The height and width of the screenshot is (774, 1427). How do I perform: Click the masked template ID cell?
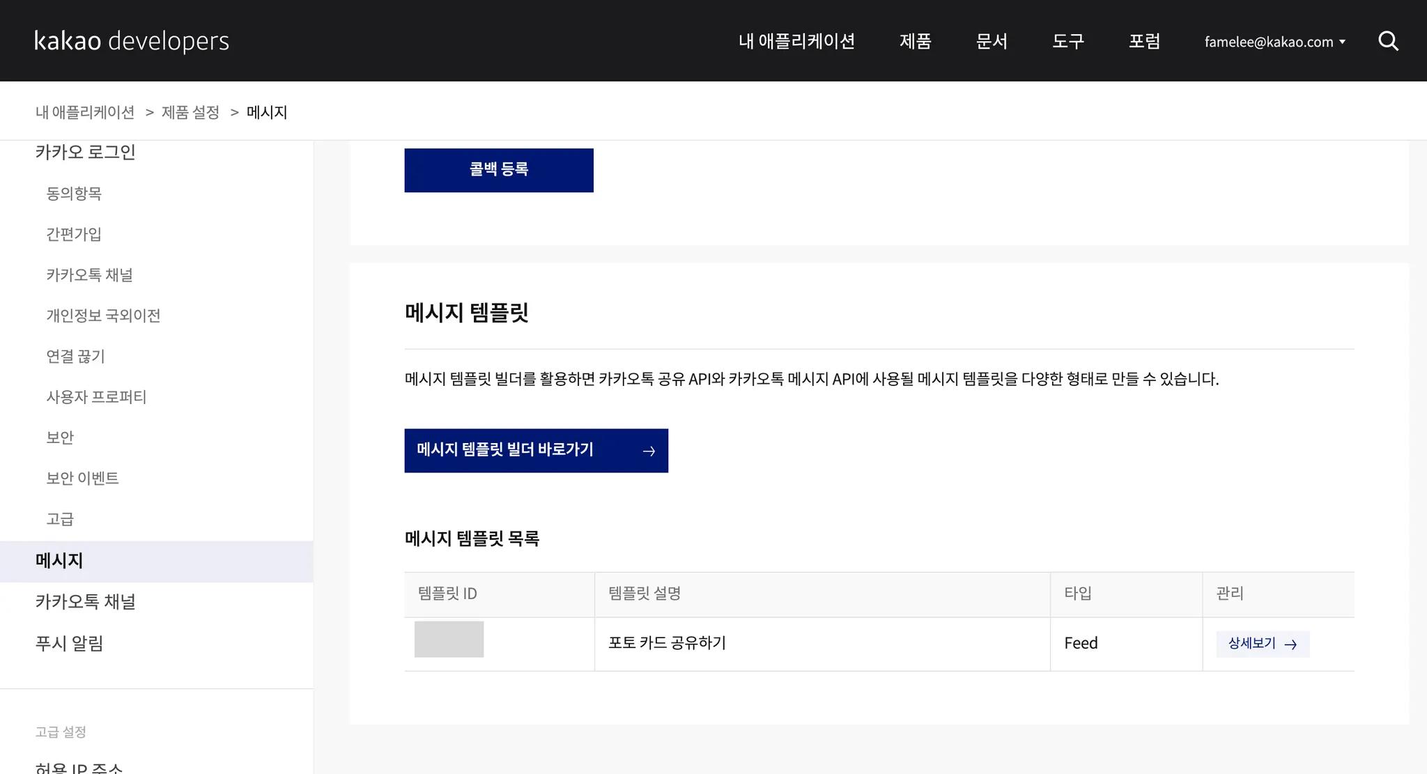click(449, 640)
